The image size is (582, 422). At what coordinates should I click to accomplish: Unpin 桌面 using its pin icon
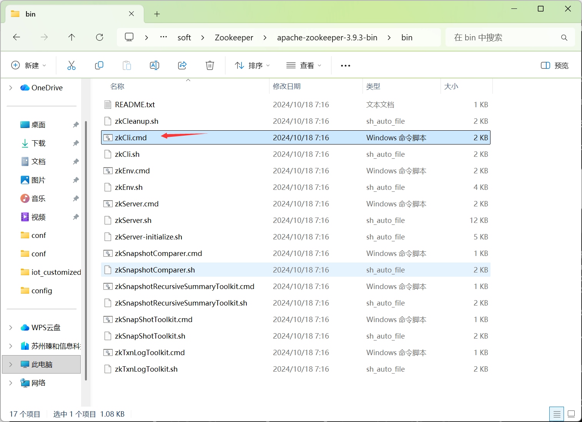tap(76, 125)
